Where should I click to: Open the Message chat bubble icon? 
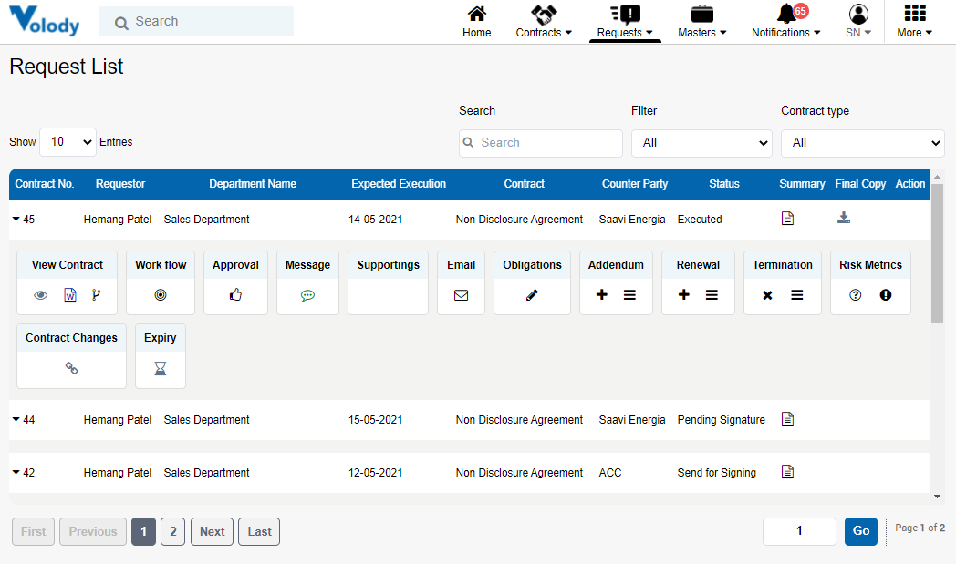(307, 294)
